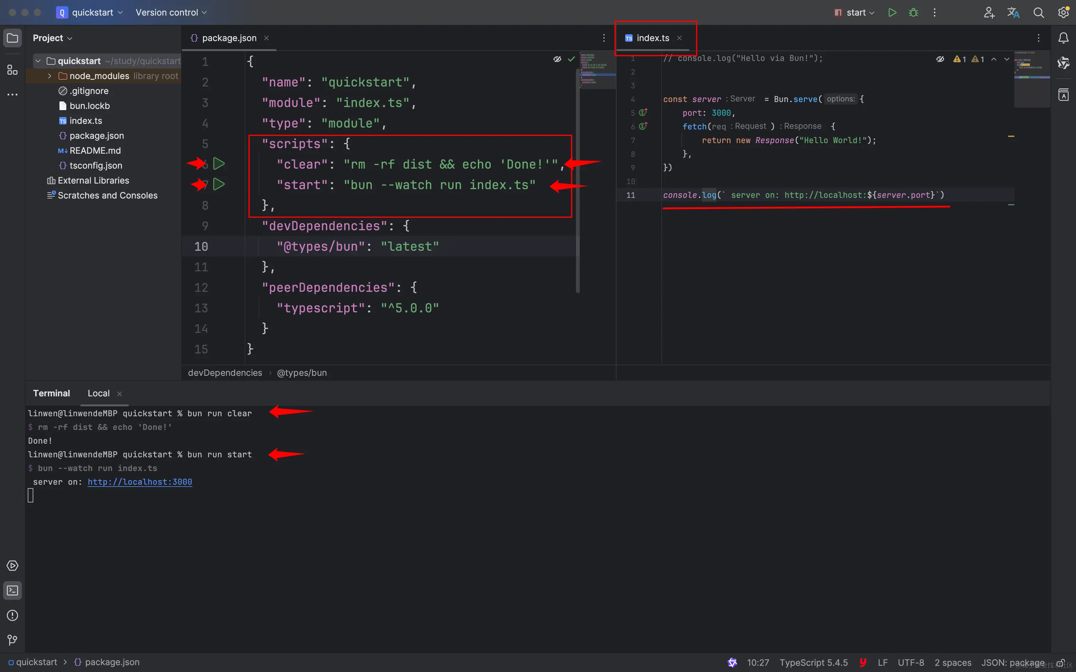Open the Structure tool window icon

click(x=12, y=70)
